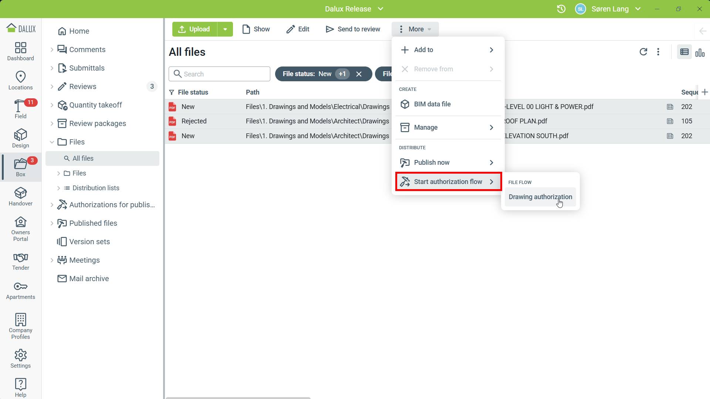Screen dimensions: 710x399
Task: Open the Tender module
Action: pyautogui.click(x=20, y=261)
